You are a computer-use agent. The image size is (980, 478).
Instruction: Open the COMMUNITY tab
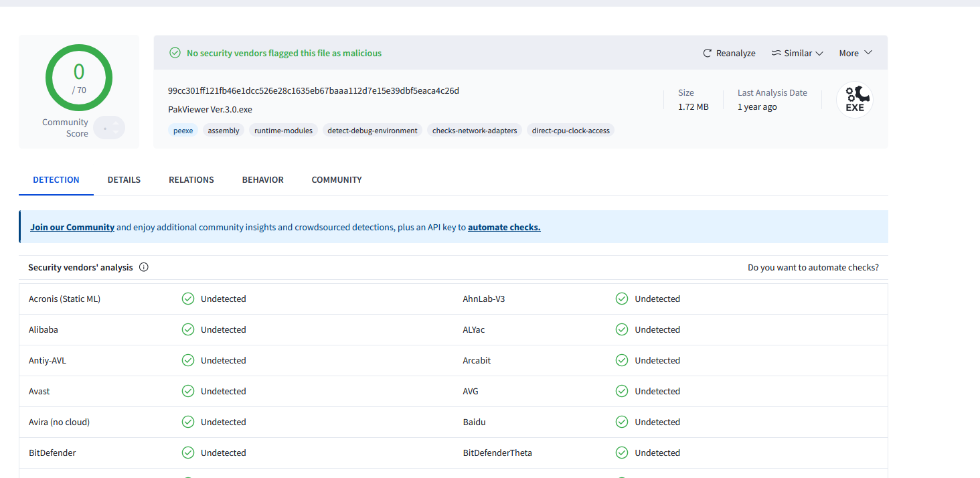pyautogui.click(x=337, y=179)
